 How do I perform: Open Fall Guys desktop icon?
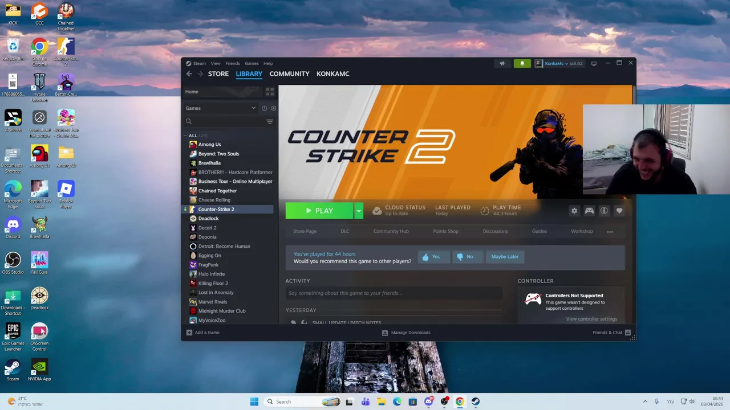click(39, 263)
